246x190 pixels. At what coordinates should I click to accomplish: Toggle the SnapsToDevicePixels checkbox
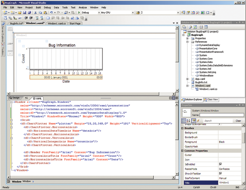point(221,124)
